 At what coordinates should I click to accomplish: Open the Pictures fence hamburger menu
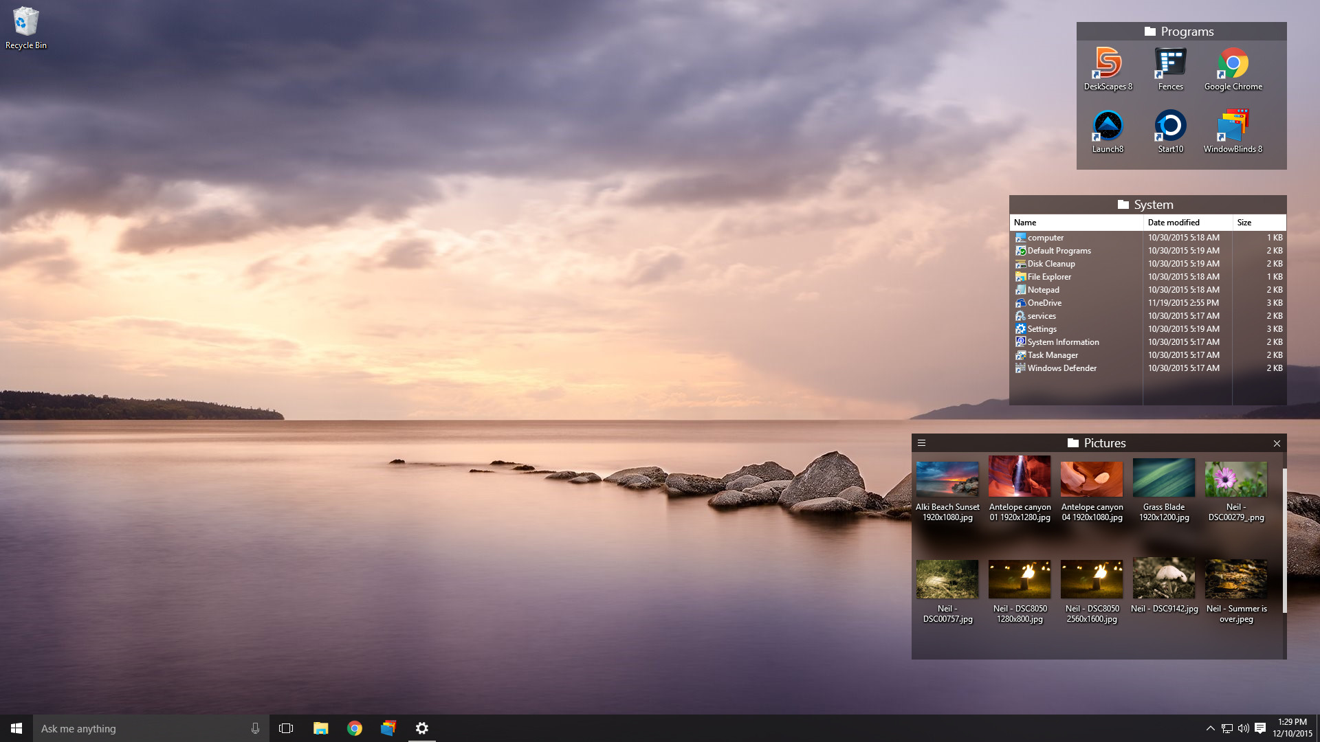922,443
